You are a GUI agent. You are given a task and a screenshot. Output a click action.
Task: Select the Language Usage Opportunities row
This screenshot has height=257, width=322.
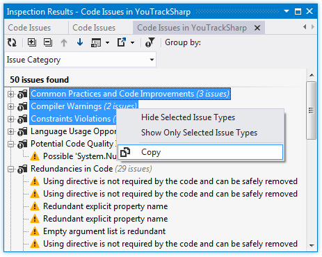(x=73, y=131)
